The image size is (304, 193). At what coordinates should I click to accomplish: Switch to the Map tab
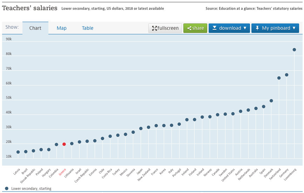[x=62, y=28]
